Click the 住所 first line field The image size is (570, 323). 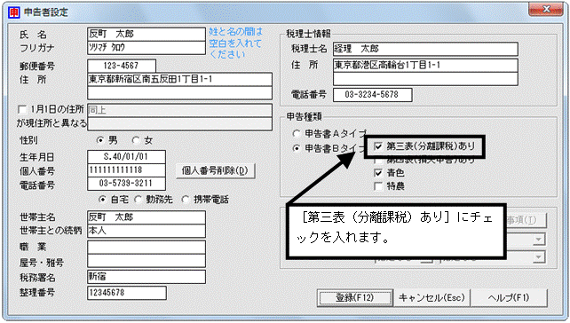tap(179, 79)
